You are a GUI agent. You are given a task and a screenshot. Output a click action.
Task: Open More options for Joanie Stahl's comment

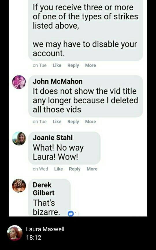point(92,169)
